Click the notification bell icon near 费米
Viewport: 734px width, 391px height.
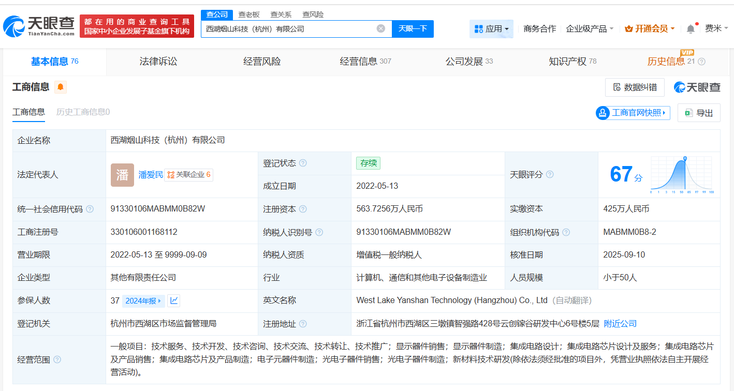tap(690, 28)
